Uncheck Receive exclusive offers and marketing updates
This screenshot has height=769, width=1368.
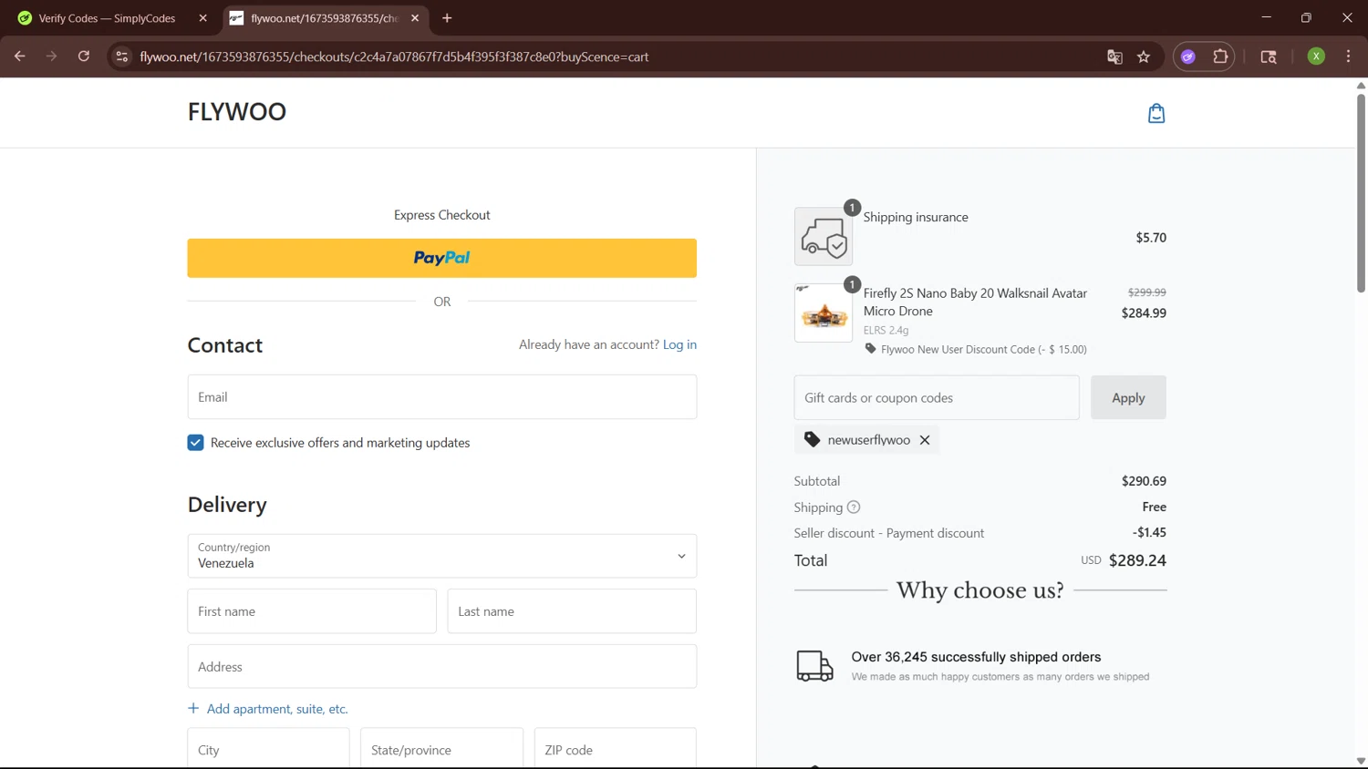(x=195, y=443)
